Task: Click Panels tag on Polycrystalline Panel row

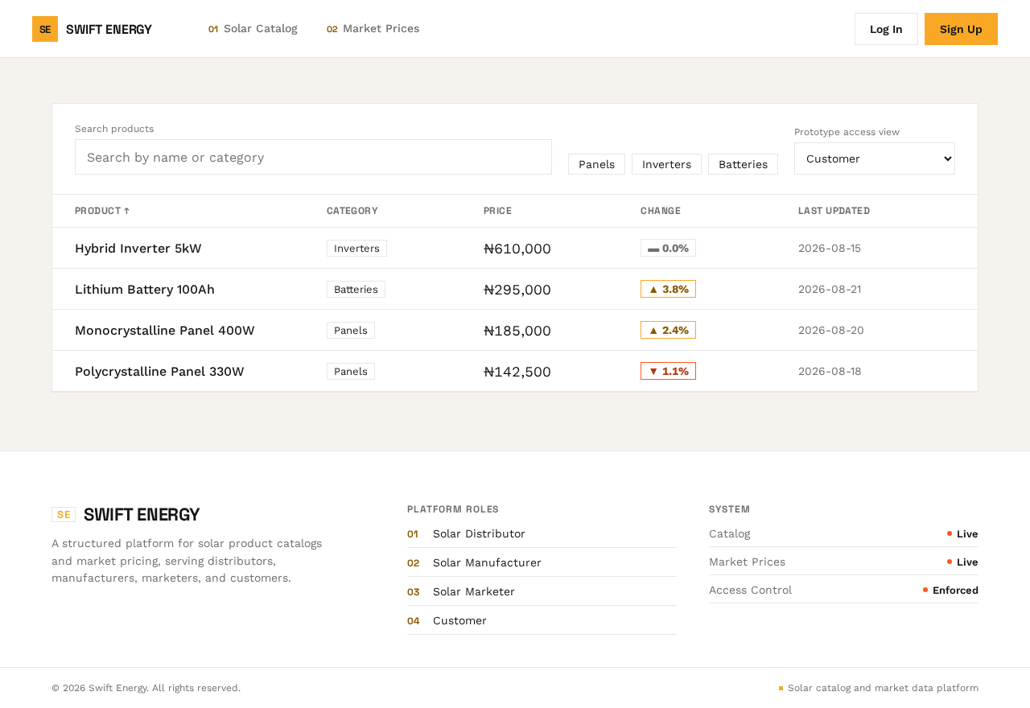Action: [x=351, y=371]
